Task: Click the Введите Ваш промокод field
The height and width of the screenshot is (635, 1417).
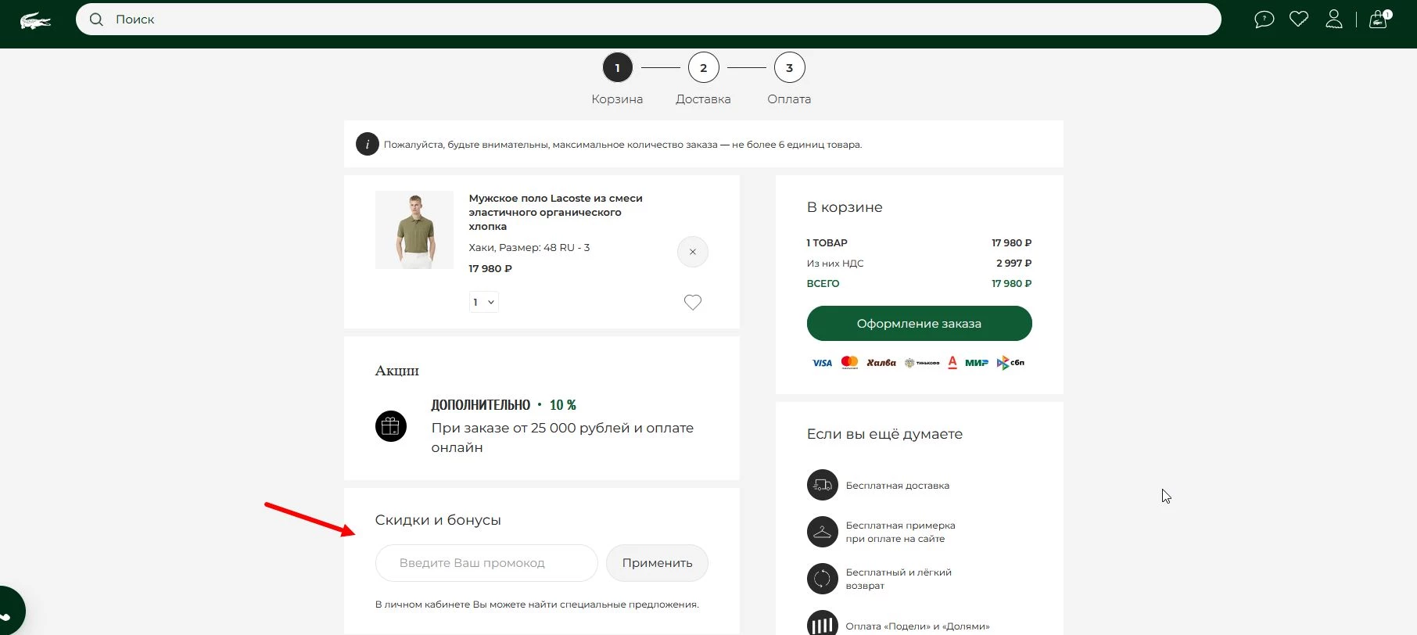Action: 486,563
